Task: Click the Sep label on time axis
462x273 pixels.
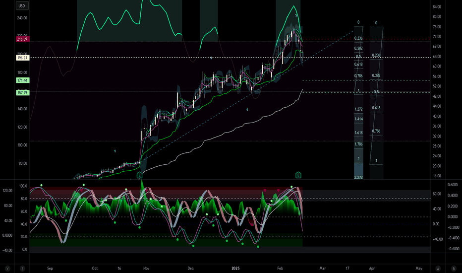Action: pyautogui.click(x=50, y=268)
